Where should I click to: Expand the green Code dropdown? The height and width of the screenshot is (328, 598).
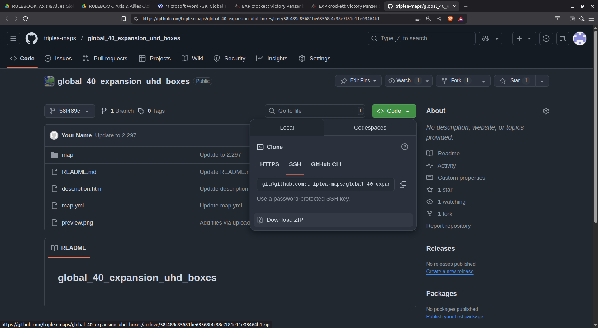394,111
